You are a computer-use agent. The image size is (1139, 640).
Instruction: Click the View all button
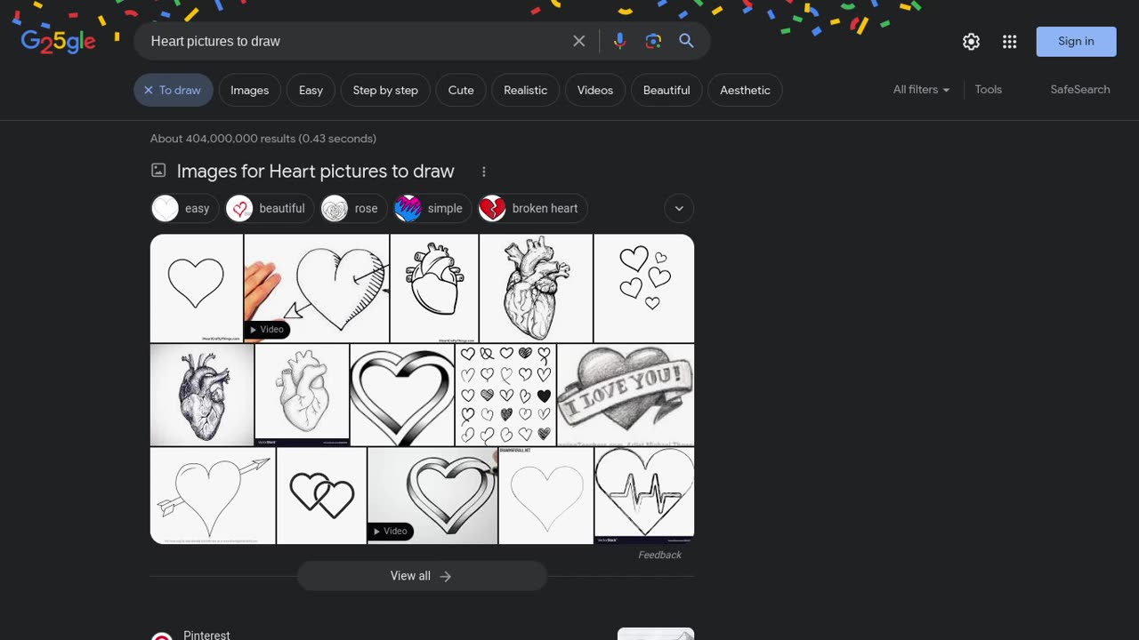422,576
